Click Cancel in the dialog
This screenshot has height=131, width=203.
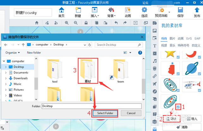[x=131, y=113]
